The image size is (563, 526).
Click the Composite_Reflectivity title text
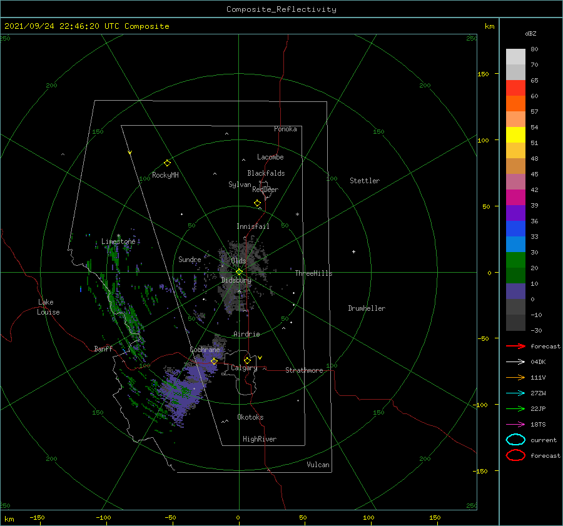281,9
